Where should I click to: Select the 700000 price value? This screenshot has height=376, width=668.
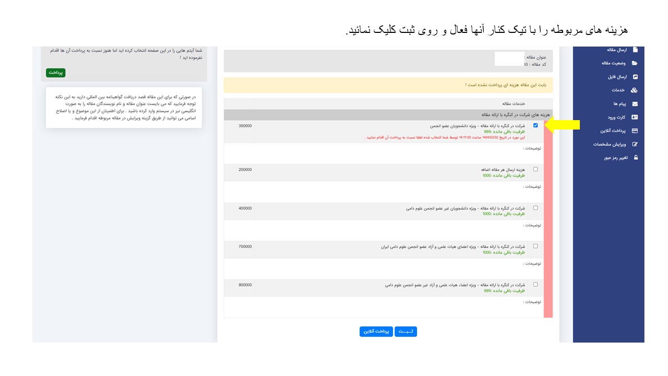(245, 246)
